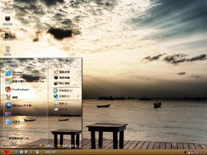Screen dimensions: 207x155
Task: Open 我的文档 in the start menu right column
Action: point(63,72)
